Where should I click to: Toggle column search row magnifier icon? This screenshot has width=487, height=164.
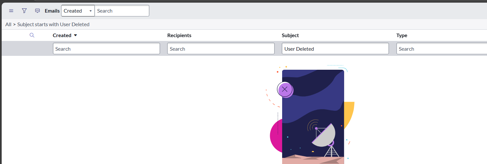(32, 35)
